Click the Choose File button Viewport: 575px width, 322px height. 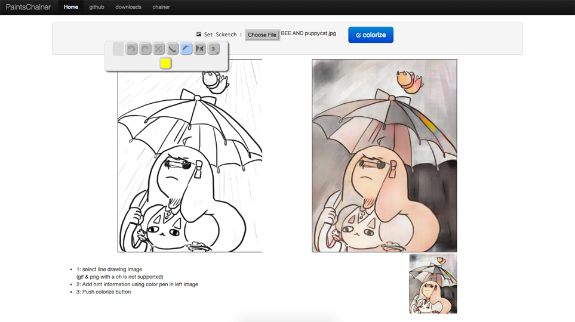[x=262, y=35]
